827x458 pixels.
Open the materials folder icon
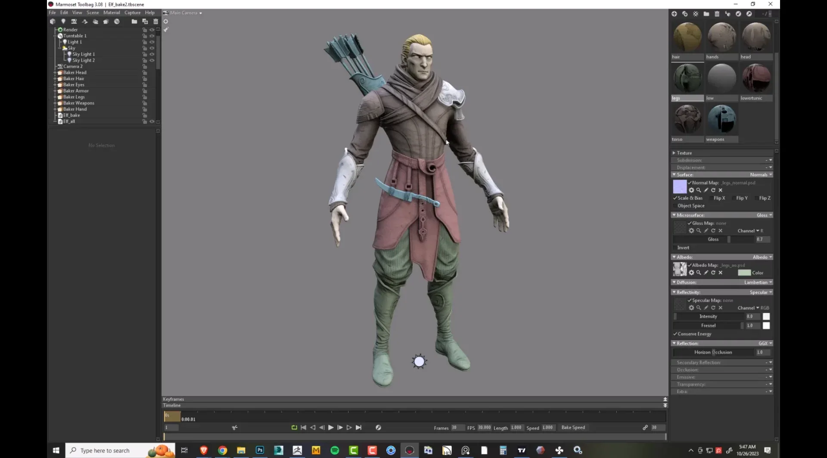(706, 14)
